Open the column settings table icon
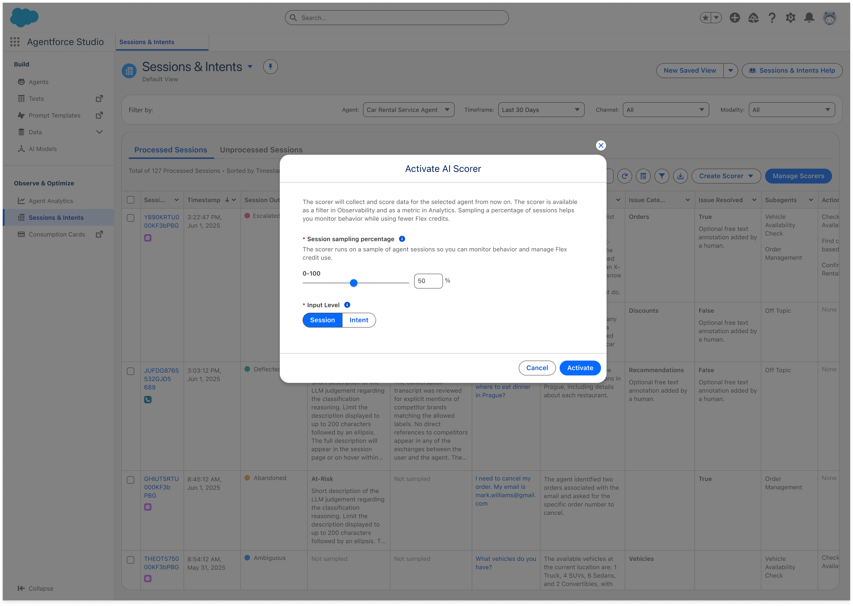This screenshot has height=606, width=853. coord(643,176)
